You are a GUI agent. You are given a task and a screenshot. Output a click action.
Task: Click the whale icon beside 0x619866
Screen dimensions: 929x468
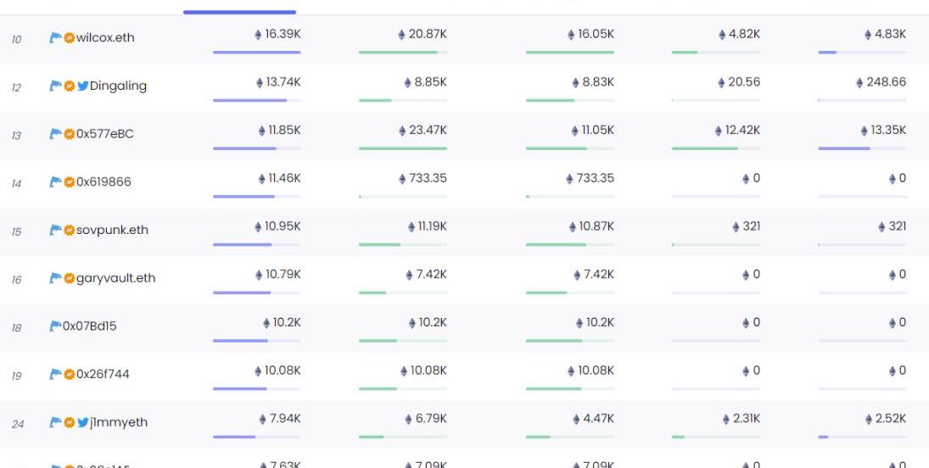pos(55,181)
